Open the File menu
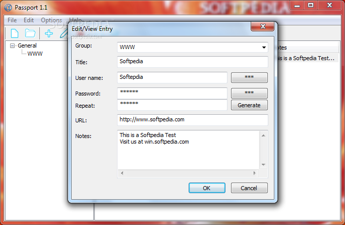This screenshot has height=225, width=345. (x=12, y=20)
